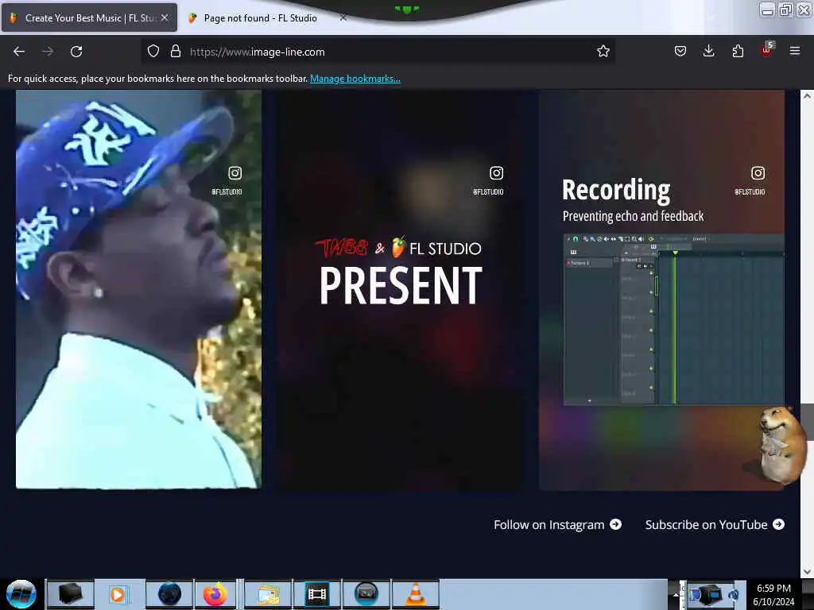Switch to 'Page not found' tab
Screen dimensions: 814x610
coord(260,17)
